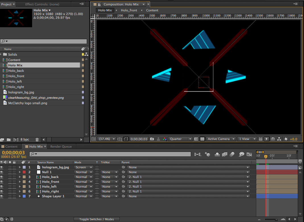Click the trash icon in Project panel

point(37,140)
